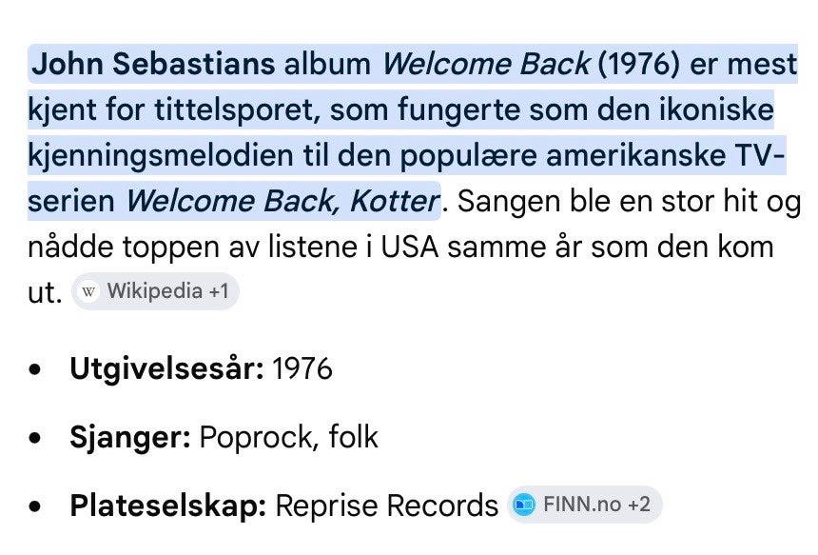Screen dimensions: 818x555
Task: Click the year '(1976)' in the first line
Action: 639,64
